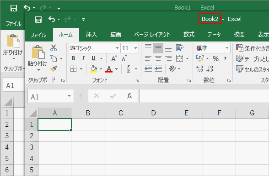Merge and center cells icon
The width and height of the screenshot is (269, 176).
coord(180,58)
